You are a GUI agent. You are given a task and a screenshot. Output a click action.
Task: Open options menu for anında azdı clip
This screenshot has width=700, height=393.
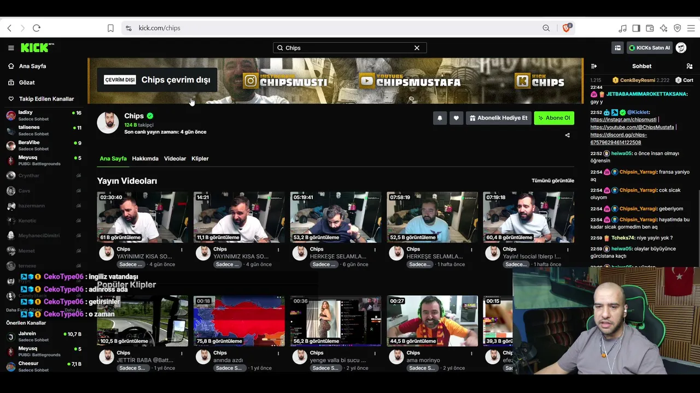[278, 354]
